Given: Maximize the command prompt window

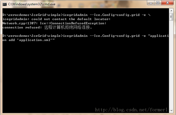Looking at the screenshot, I should click(x=158, y=3).
